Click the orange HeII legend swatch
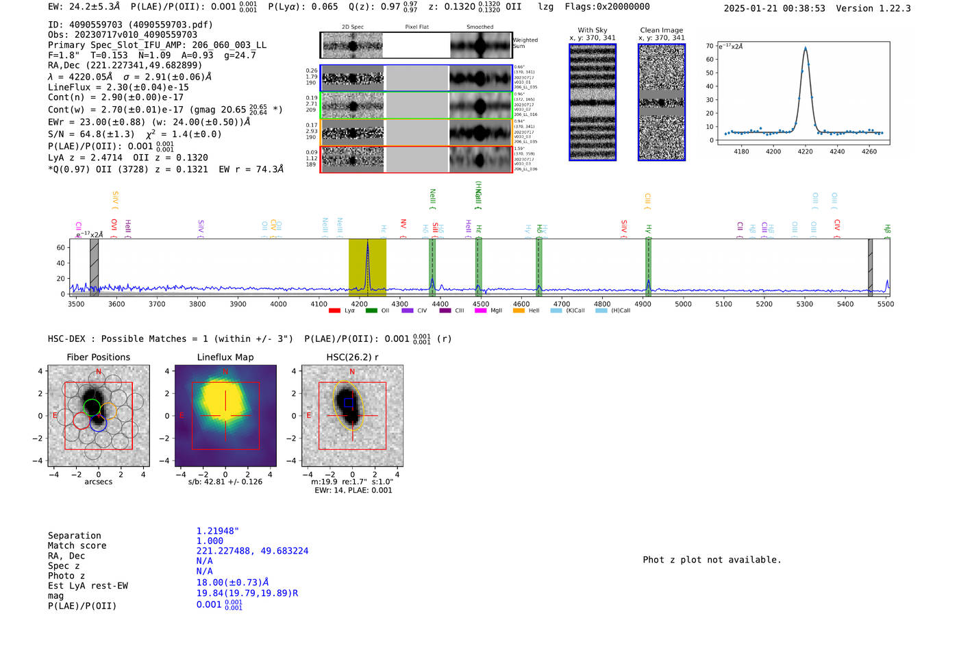This screenshot has height=653, width=959. (x=519, y=310)
